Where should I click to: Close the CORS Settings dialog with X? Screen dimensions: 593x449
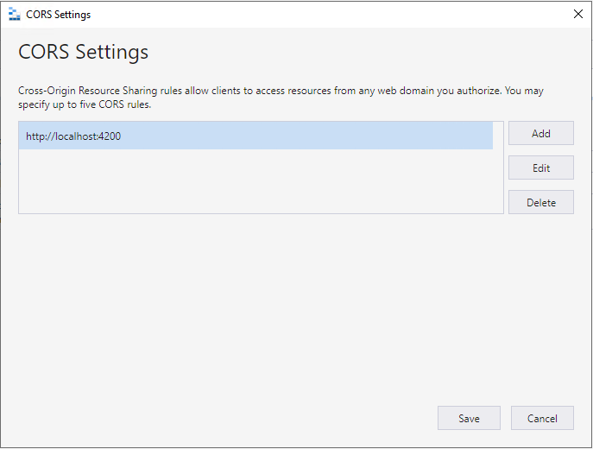pos(577,15)
